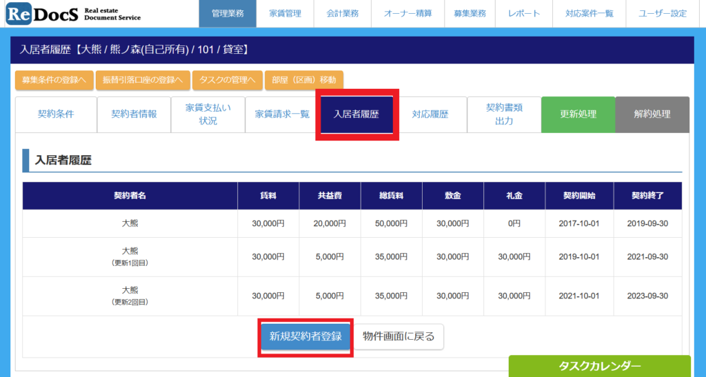Click the 礼金 column header
Viewport: 706px width, 377px height.
[514, 196]
